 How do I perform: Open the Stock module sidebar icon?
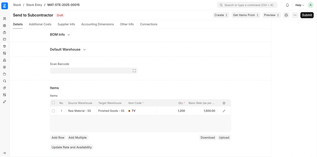pos(5,46)
